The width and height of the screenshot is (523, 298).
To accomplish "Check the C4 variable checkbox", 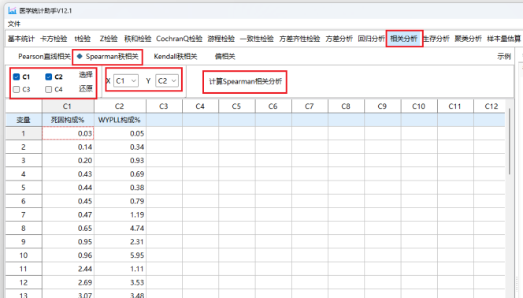I will tap(49, 89).
